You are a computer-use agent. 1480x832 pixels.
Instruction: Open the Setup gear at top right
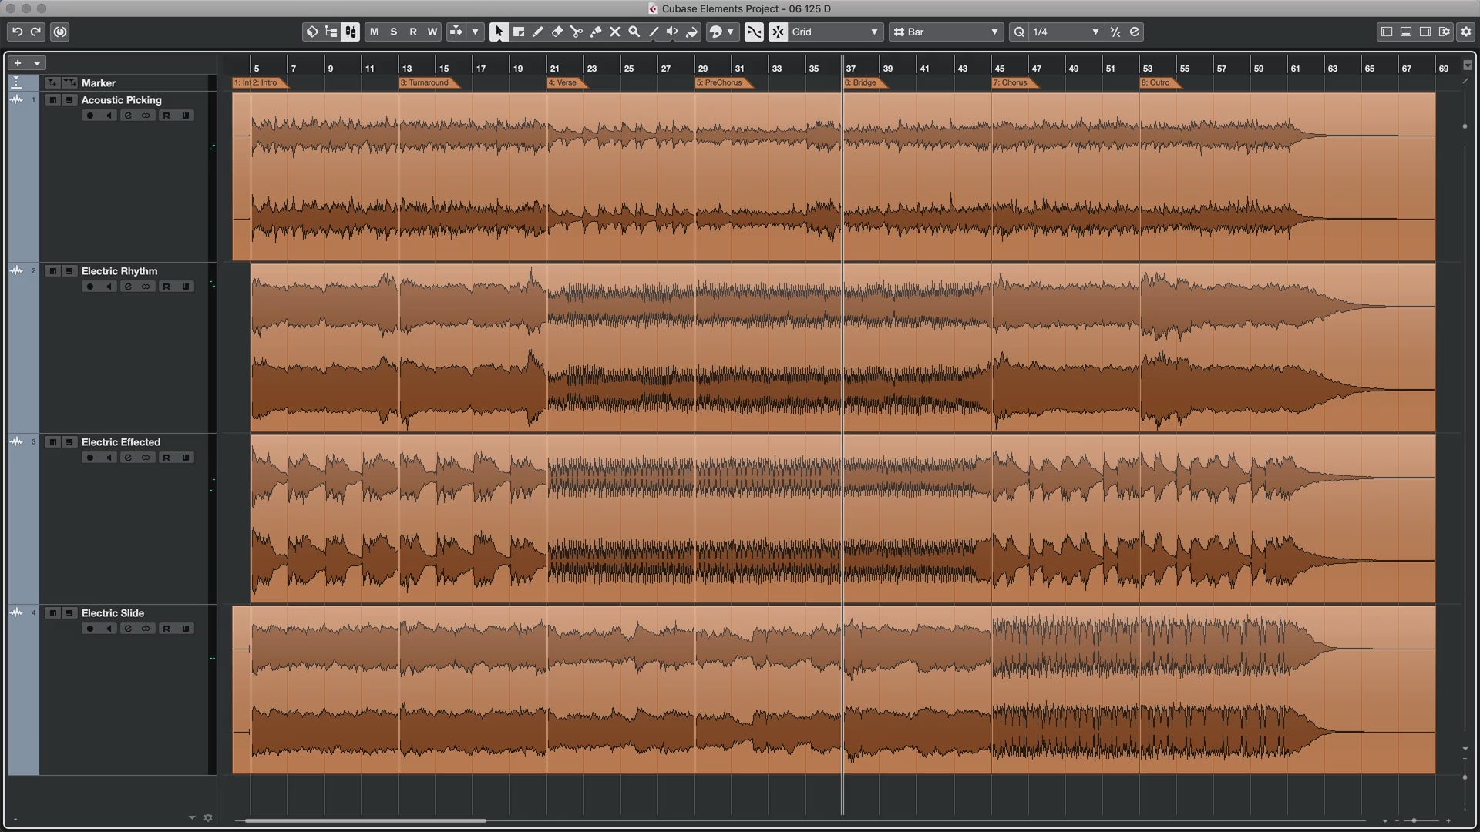pyautogui.click(x=1466, y=32)
